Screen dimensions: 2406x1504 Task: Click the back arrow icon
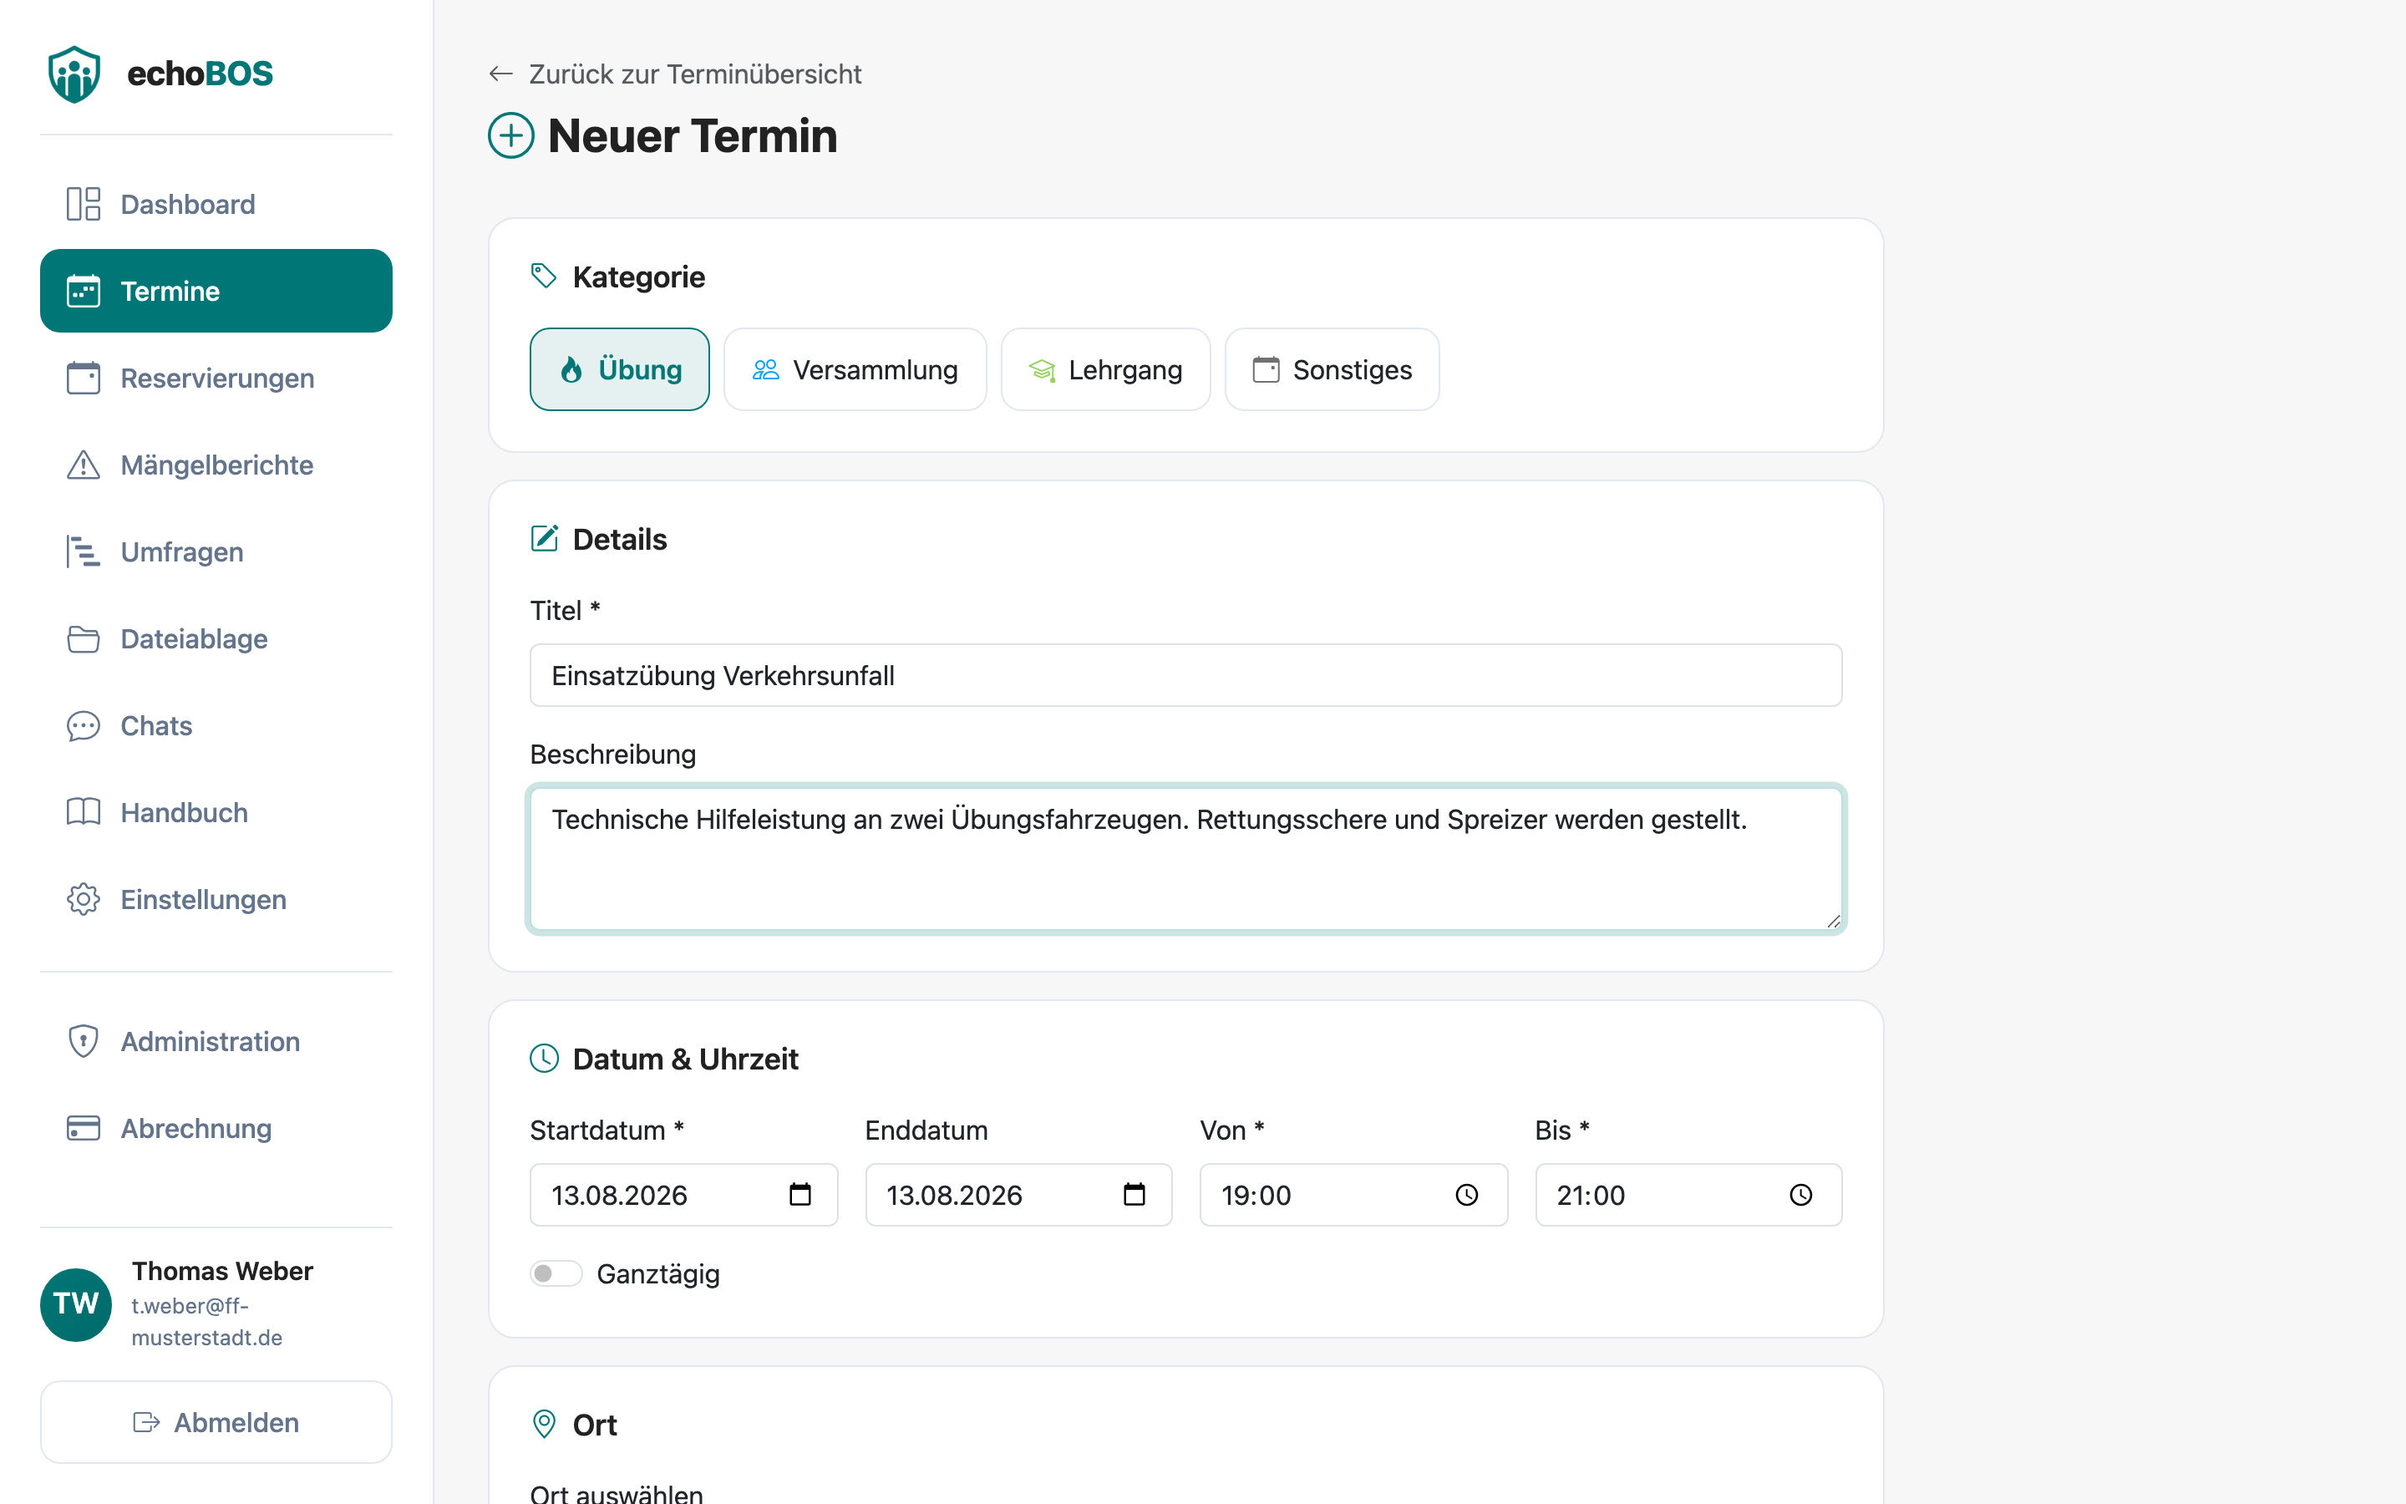(x=501, y=74)
